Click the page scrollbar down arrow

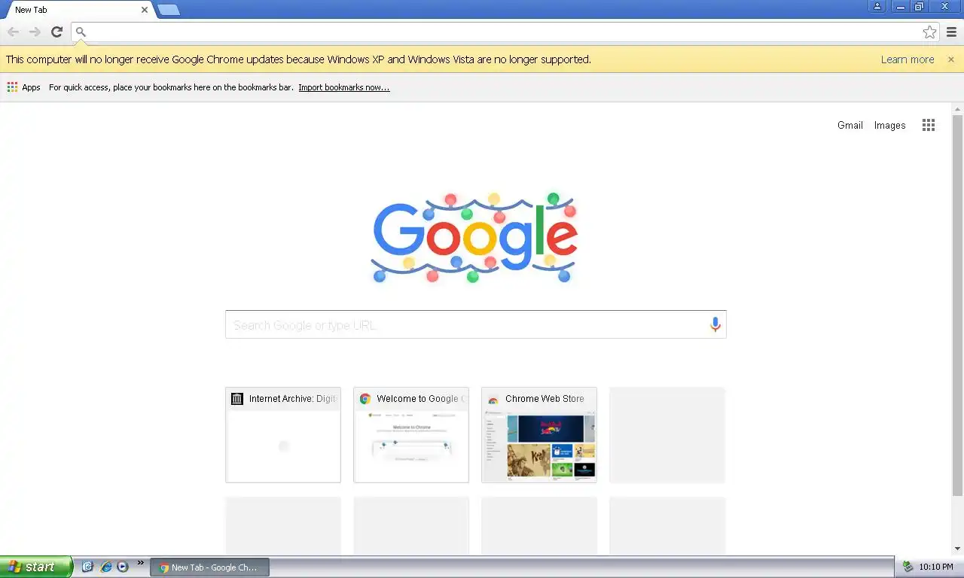click(x=957, y=549)
